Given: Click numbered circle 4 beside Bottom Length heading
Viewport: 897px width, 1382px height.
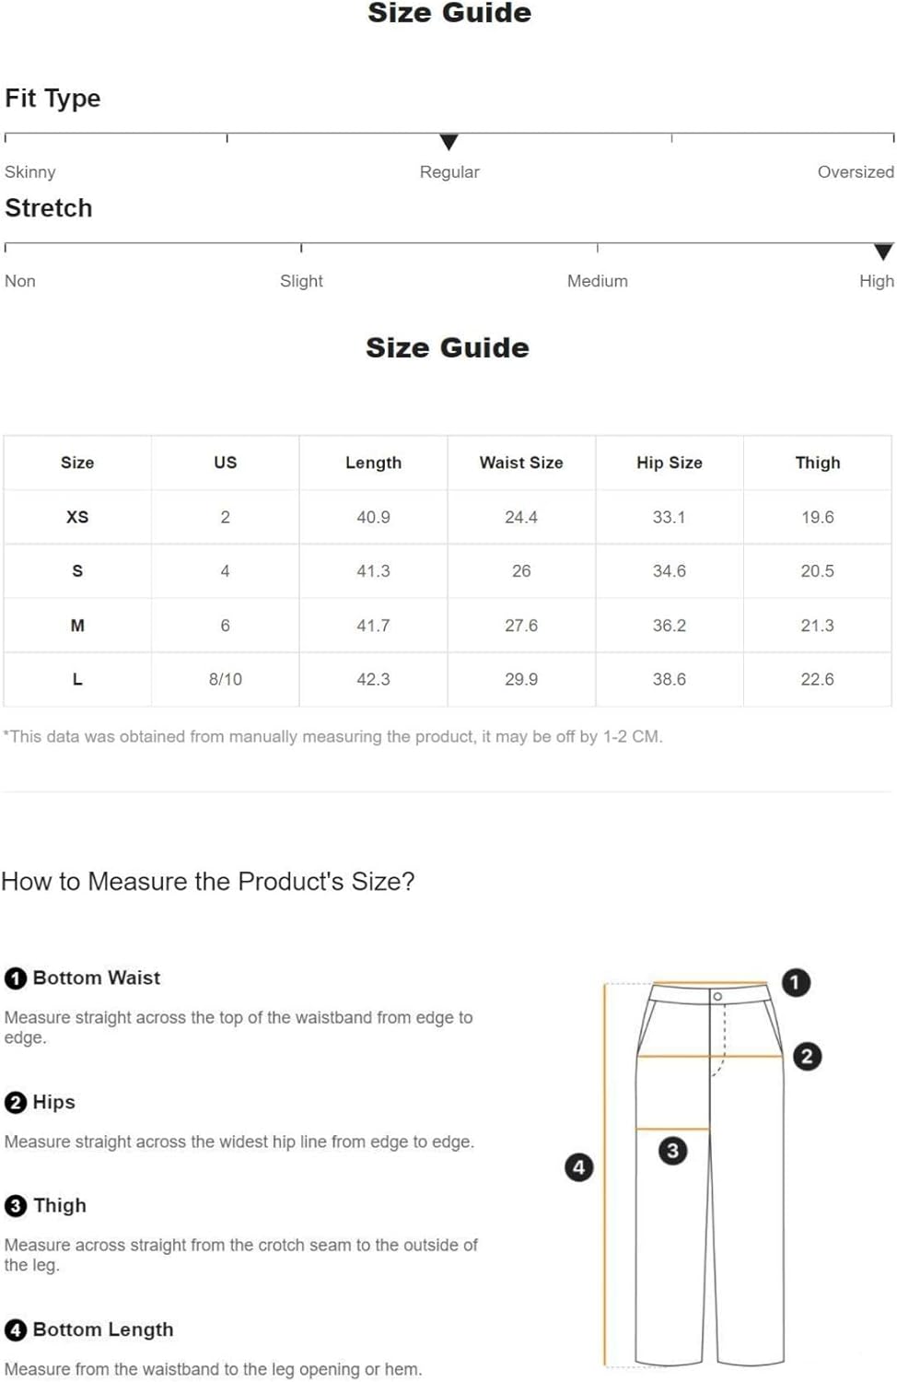Looking at the screenshot, I should pos(16,1329).
